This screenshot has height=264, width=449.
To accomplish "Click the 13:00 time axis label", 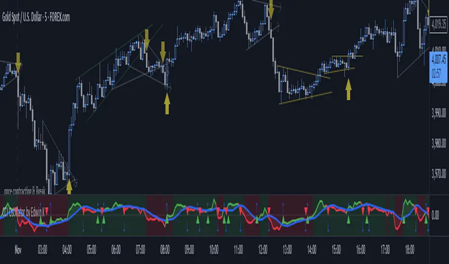I will click(287, 250).
